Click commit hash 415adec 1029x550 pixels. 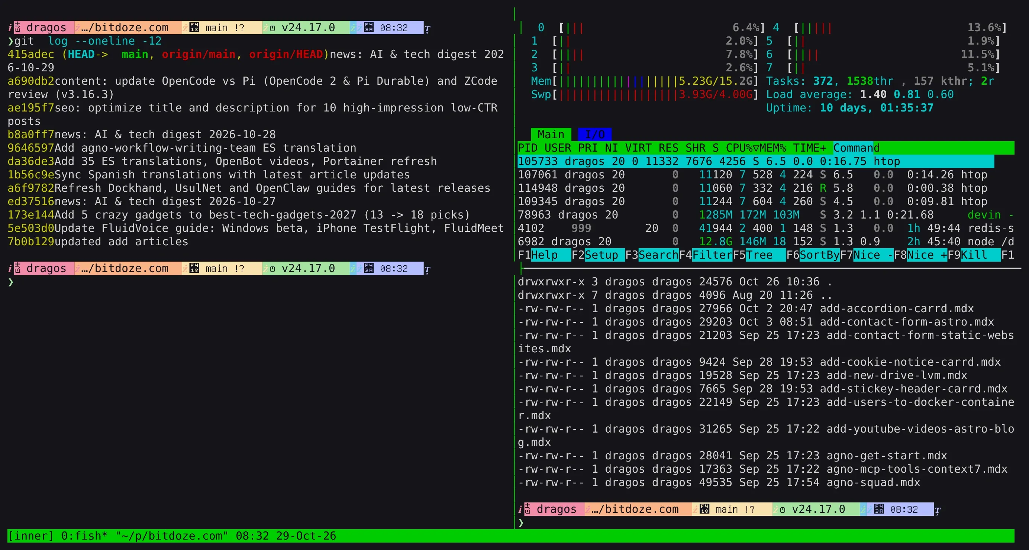point(31,54)
